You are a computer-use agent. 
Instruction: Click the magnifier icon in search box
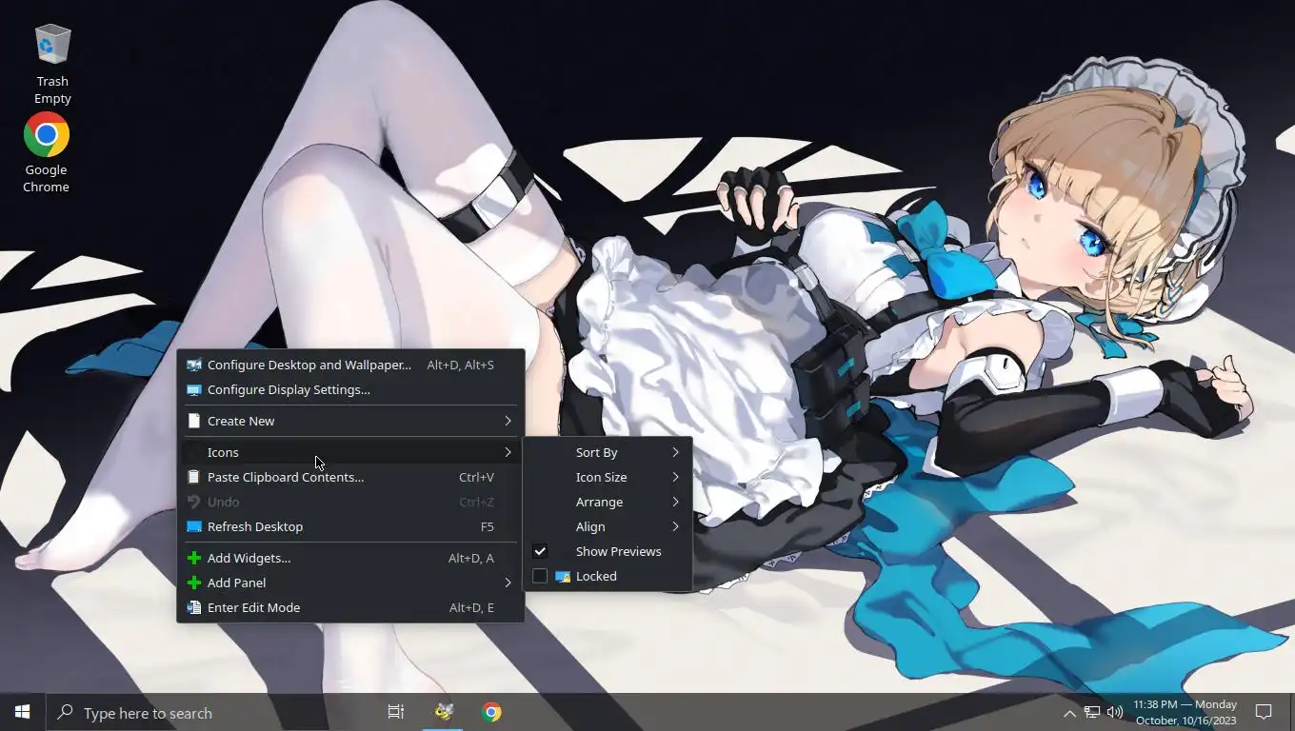pyautogui.click(x=66, y=712)
